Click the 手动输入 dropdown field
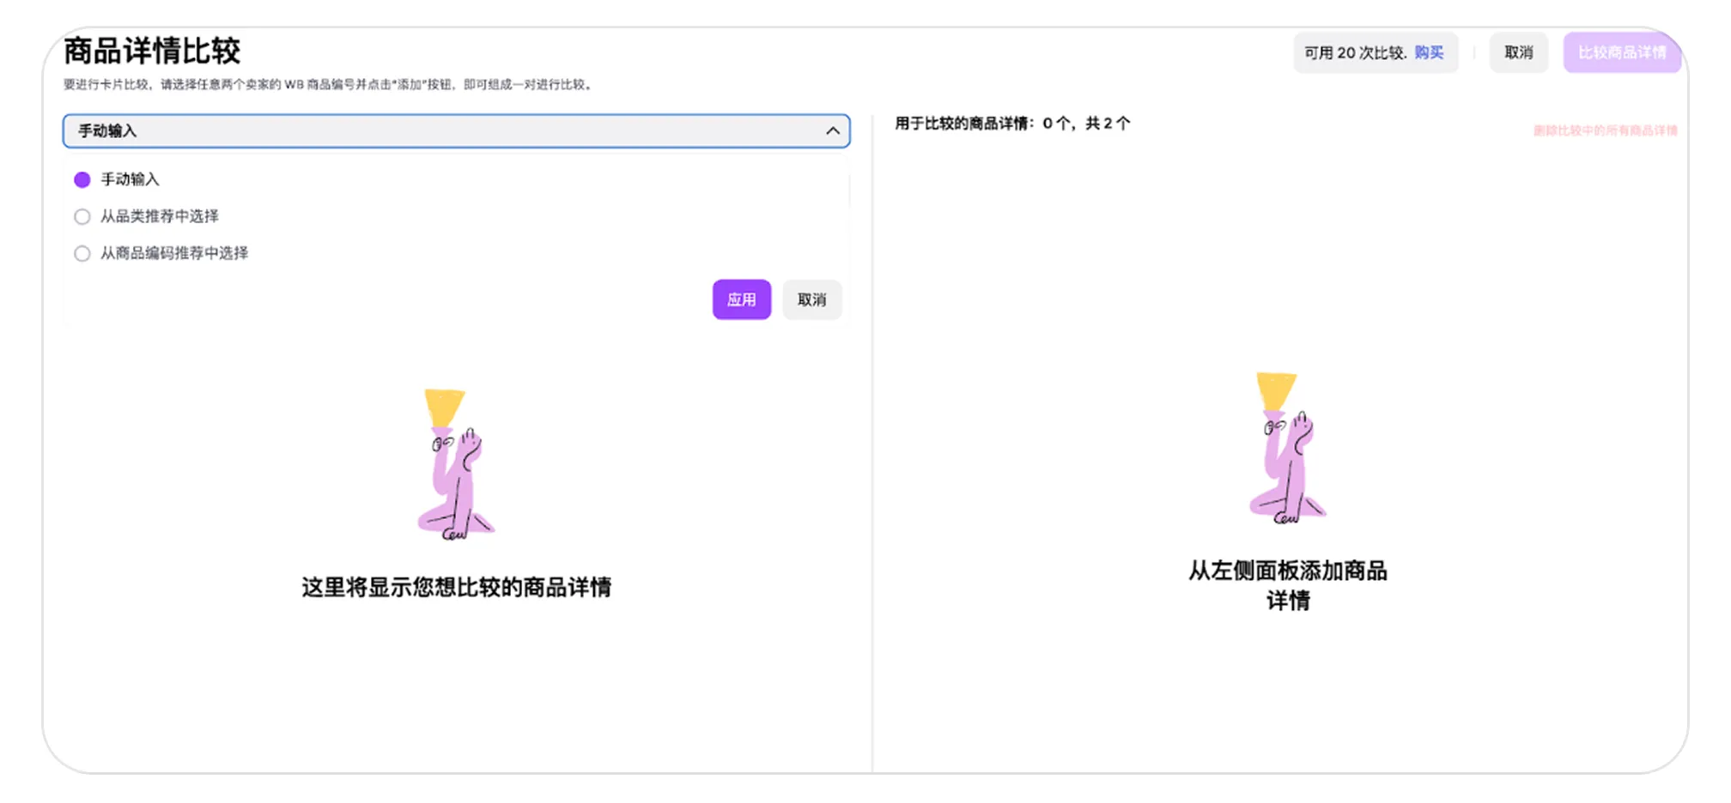Viewport: 1731px width, 803px height. [429, 131]
